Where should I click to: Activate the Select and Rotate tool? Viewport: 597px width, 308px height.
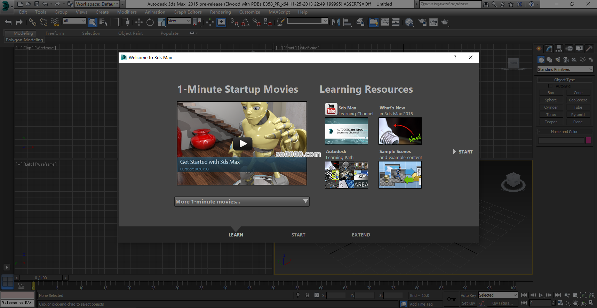150,22
